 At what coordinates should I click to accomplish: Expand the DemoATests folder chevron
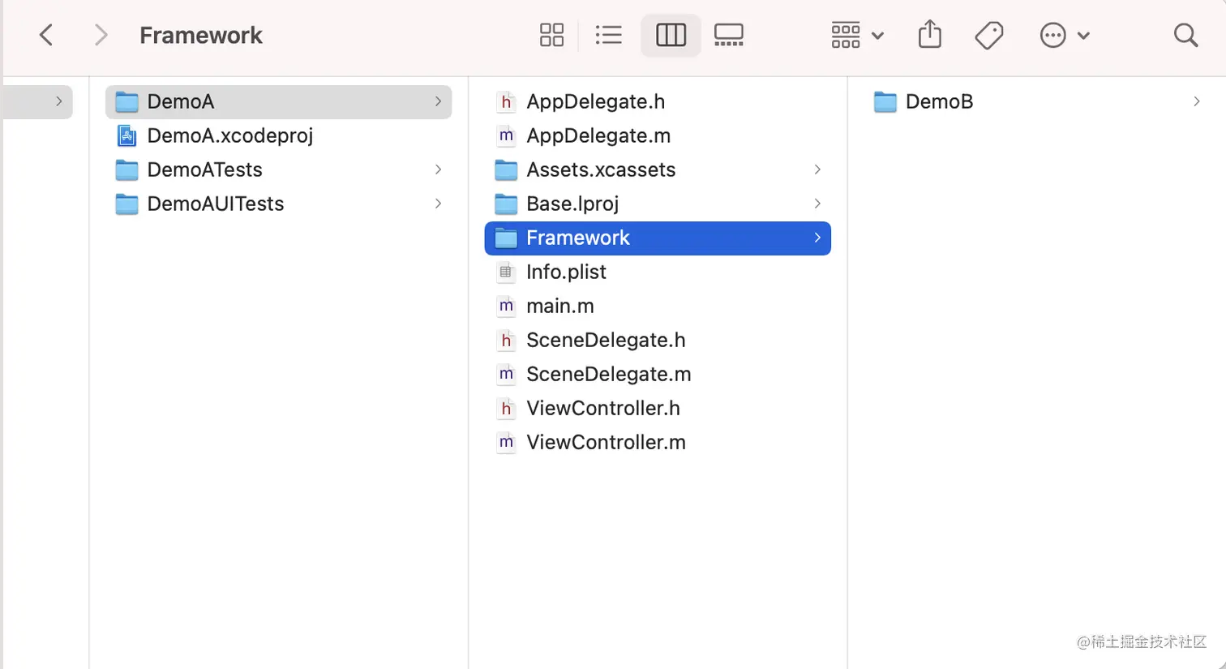(x=439, y=169)
